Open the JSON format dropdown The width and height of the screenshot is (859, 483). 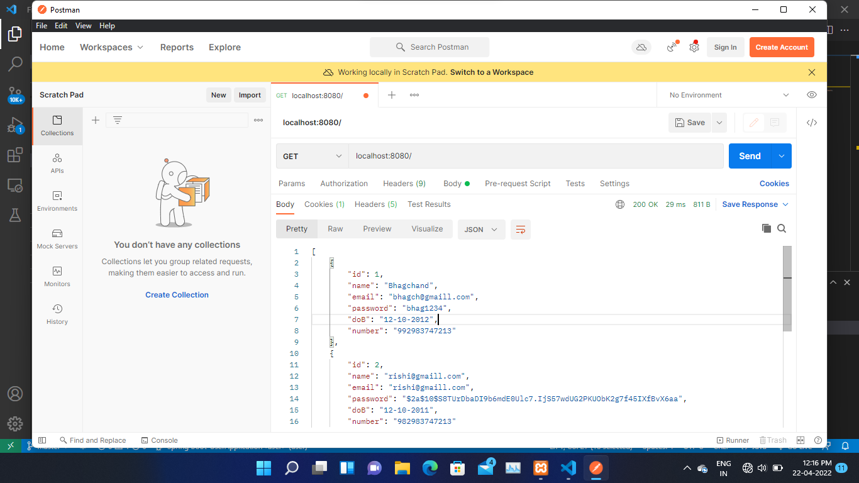[480, 229]
